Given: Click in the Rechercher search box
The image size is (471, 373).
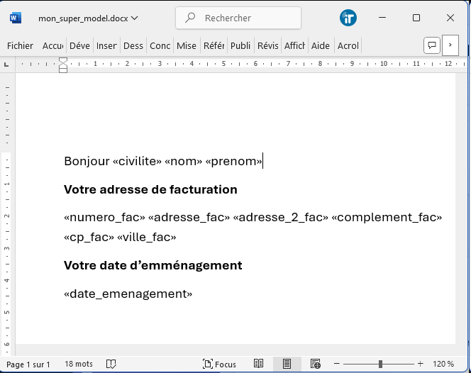Looking at the screenshot, I should click(238, 18).
